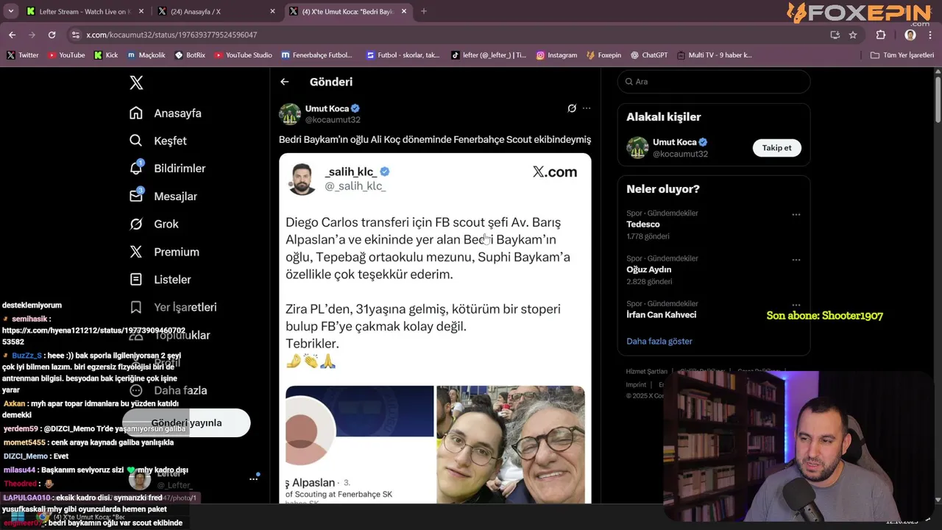
Task: Bookmark this page with star icon
Action: coord(853,35)
